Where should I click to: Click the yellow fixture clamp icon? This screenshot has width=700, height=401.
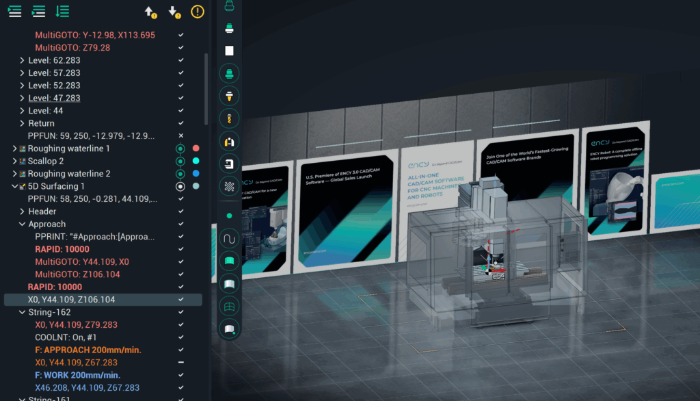229,142
